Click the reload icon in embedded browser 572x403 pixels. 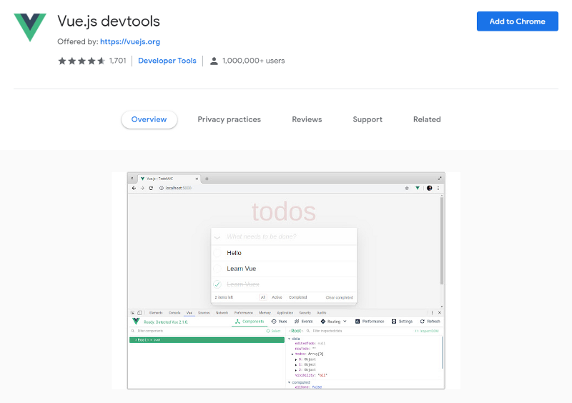[151, 188]
